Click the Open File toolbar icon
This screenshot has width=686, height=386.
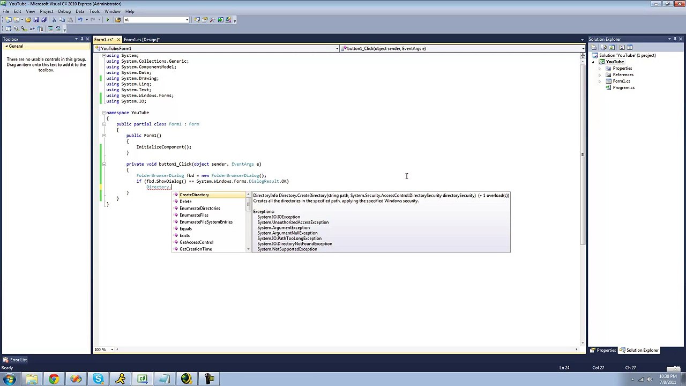click(28, 20)
